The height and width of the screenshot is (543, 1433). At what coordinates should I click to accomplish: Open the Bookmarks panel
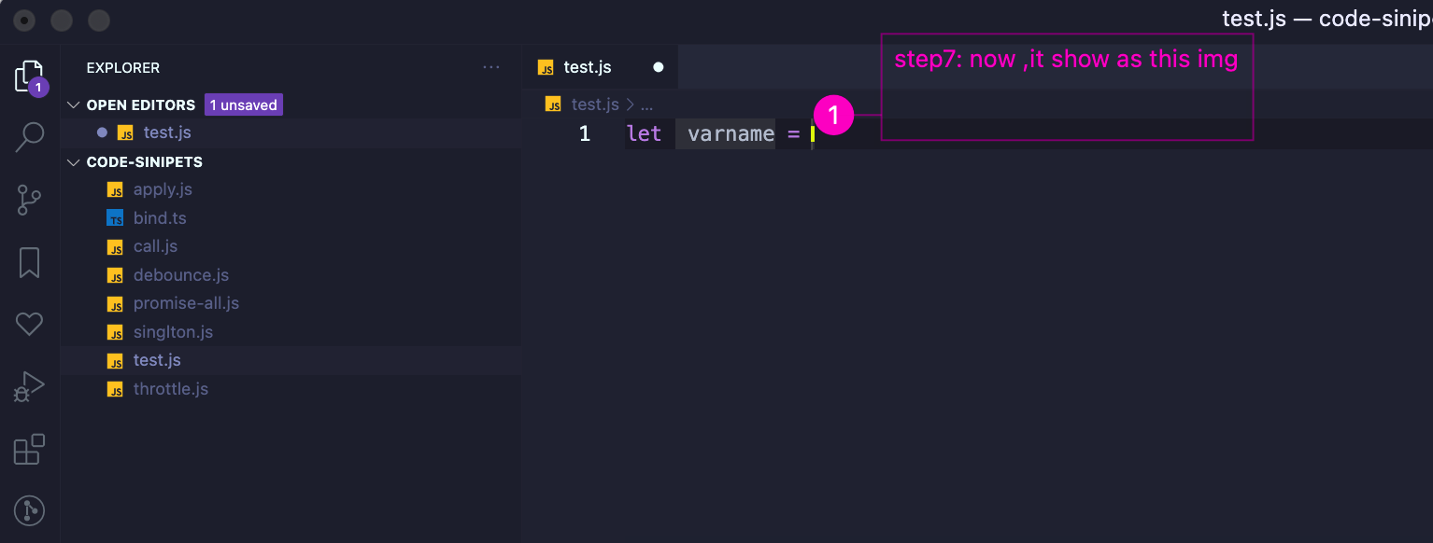point(29,262)
